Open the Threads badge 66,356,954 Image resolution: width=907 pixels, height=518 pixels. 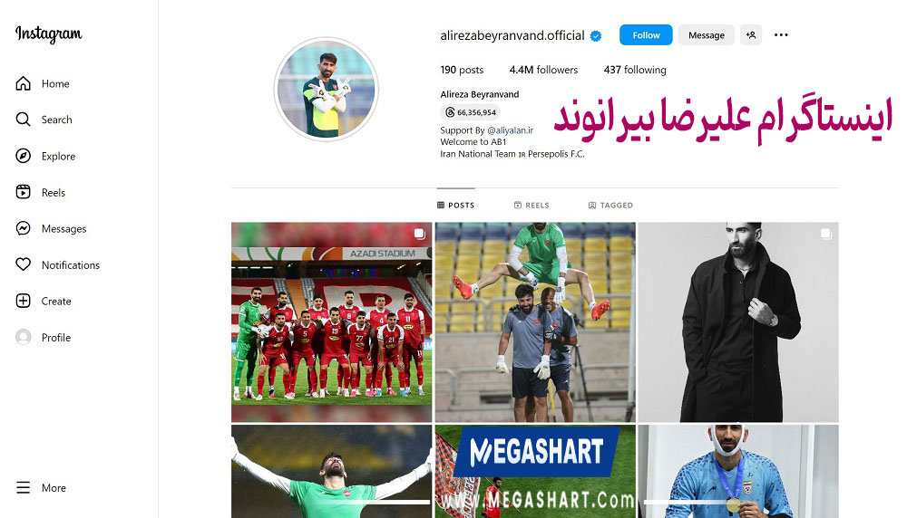(470, 112)
